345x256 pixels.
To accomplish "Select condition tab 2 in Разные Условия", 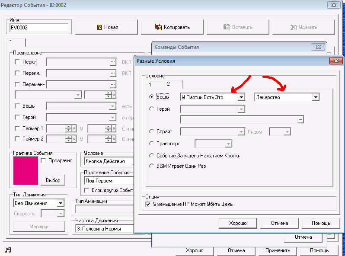I will (173, 84).
